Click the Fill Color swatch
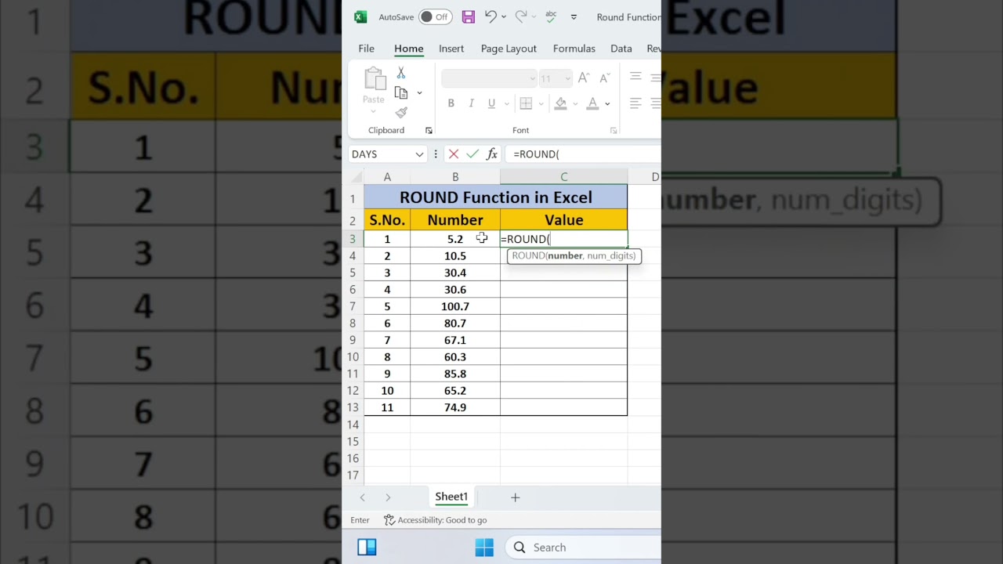The width and height of the screenshot is (1003, 564). 561,104
